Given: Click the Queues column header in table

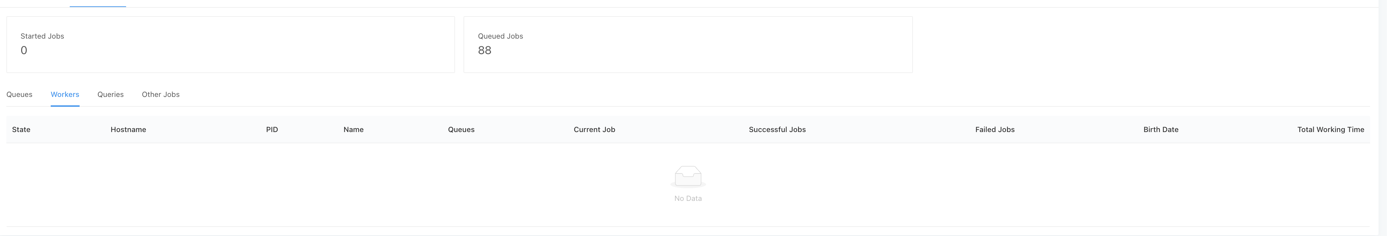Looking at the screenshot, I should click(461, 130).
